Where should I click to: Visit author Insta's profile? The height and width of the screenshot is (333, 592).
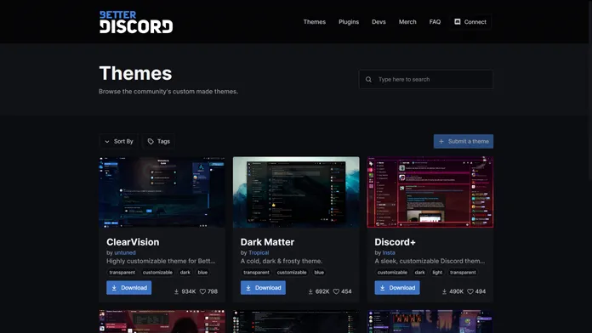(389, 252)
